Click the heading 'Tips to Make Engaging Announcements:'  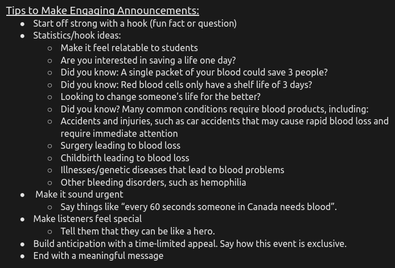(x=102, y=11)
